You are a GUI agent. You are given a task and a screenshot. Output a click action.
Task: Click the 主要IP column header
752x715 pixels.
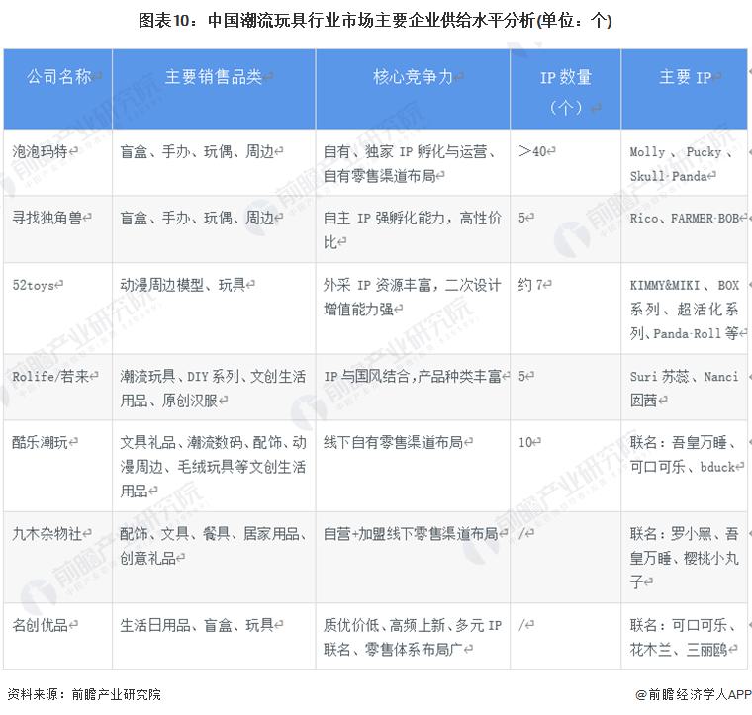685,77
